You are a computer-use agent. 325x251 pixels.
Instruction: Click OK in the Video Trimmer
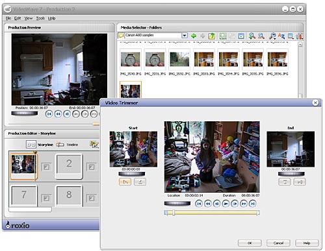[250, 243]
